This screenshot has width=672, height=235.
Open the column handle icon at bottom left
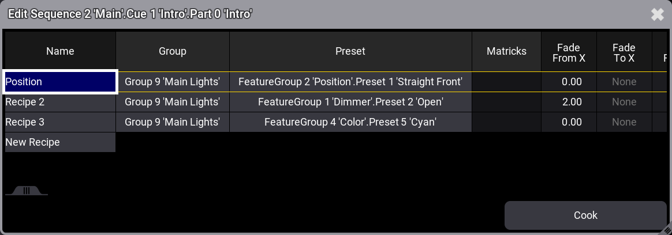pos(27,191)
